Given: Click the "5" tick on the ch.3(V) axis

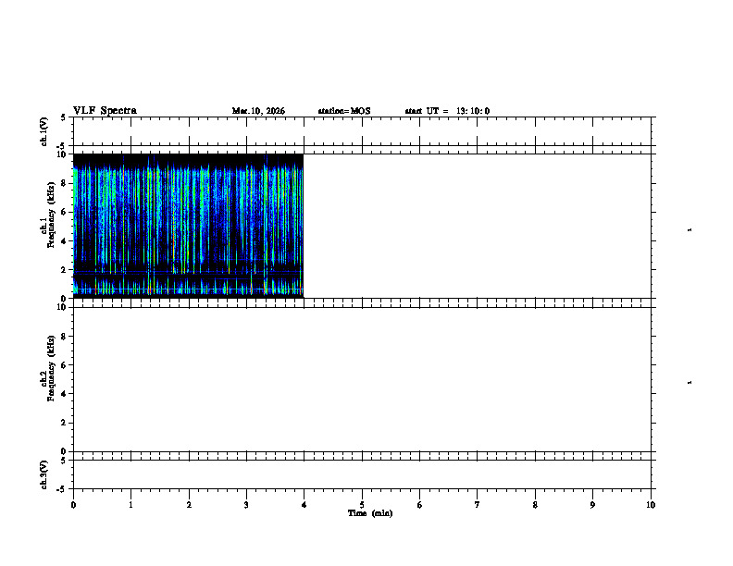Looking at the screenshot, I should pos(64,461).
